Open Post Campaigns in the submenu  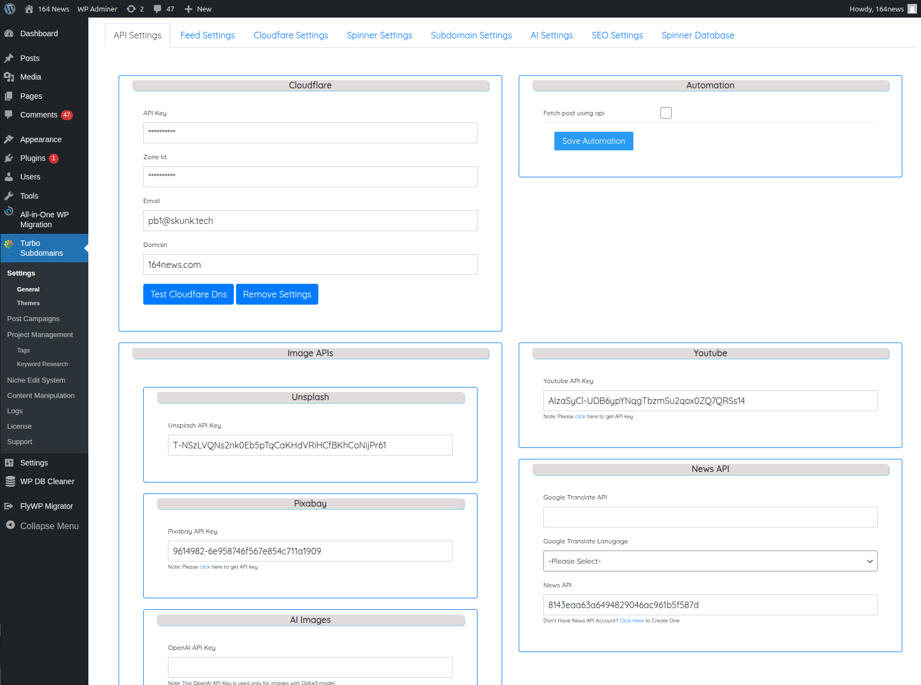pos(33,319)
